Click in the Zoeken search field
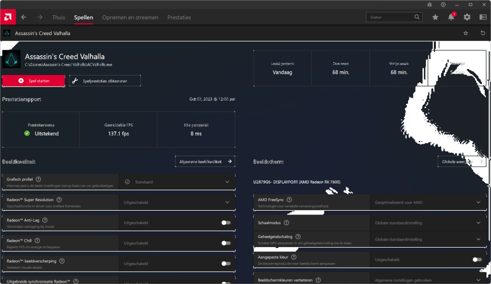 coord(388,17)
